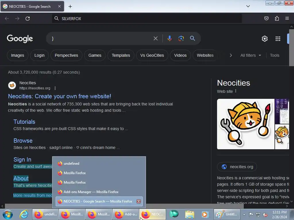Screen dimensions: 294x220
Task: Select the Vs GeoCities filter chip
Action: point(152,55)
